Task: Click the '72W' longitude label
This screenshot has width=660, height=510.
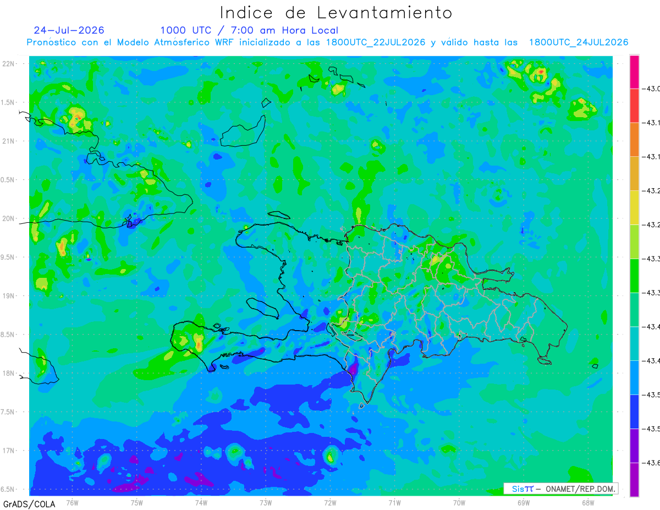Action: click(x=330, y=502)
